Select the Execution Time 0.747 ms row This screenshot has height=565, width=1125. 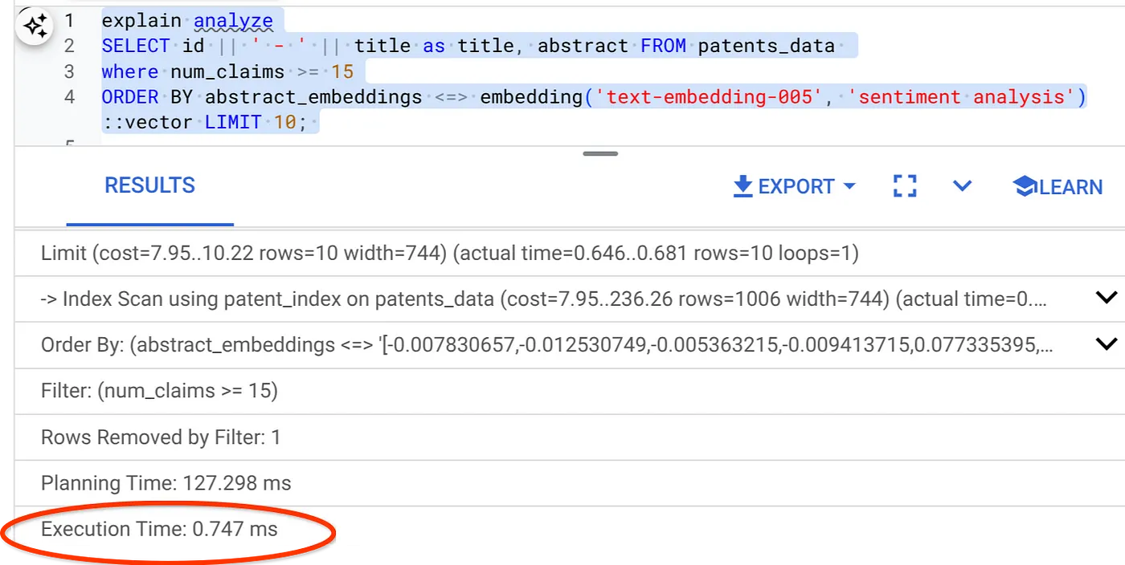[x=159, y=529]
